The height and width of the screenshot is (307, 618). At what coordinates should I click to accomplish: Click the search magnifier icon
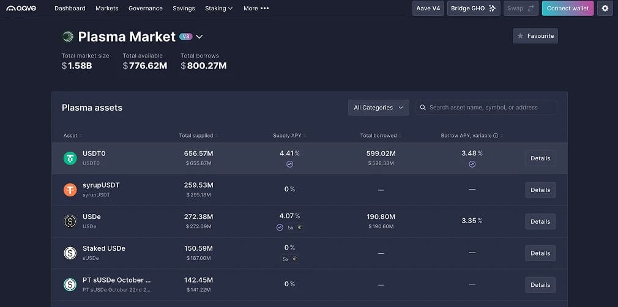423,108
